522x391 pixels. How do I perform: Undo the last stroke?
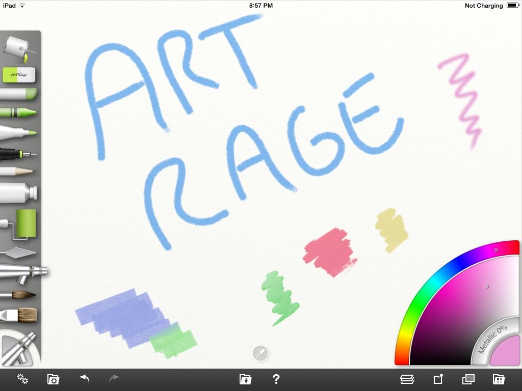(x=83, y=379)
